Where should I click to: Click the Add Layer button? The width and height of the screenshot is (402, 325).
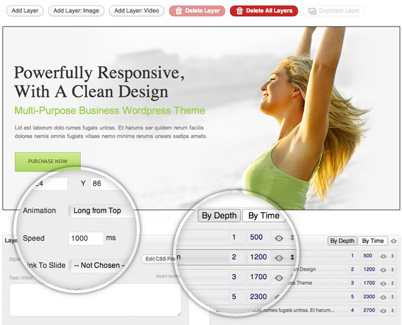pyautogui.click(x=25, y=11)
